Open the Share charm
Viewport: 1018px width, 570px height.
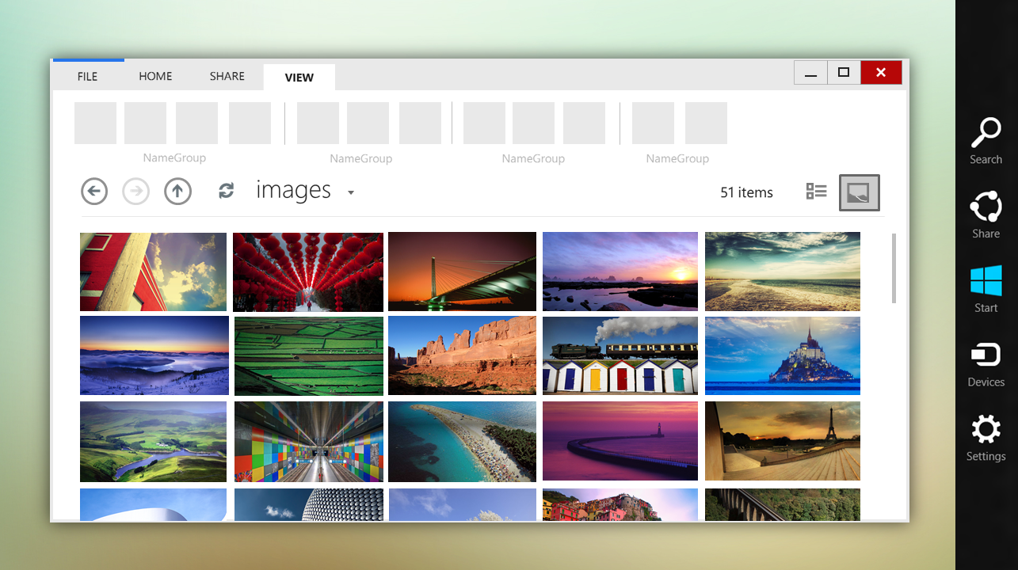click(x=986, y=215)
